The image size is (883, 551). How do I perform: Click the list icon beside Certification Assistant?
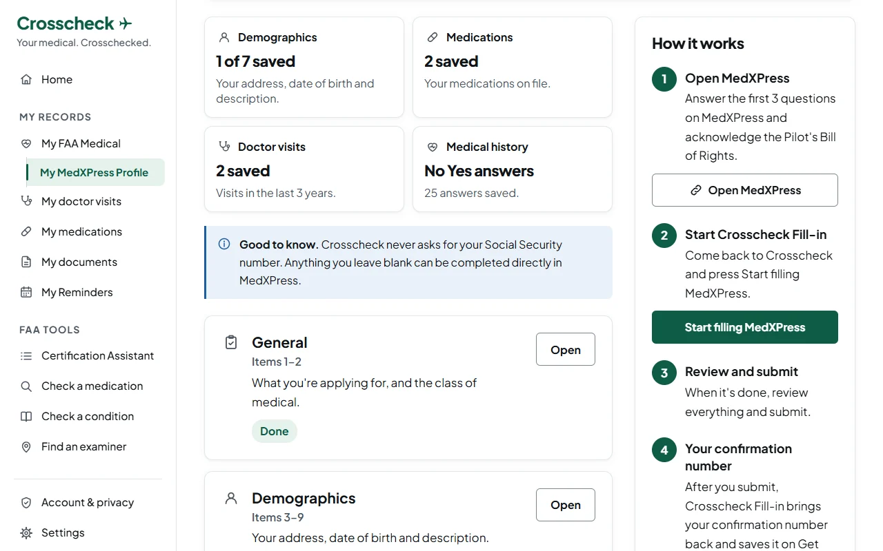[26, 356]
